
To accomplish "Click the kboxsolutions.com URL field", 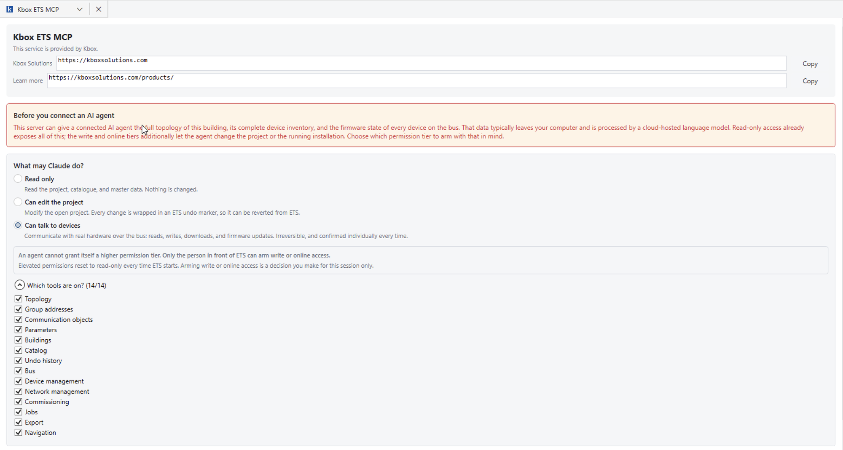I will click(x=421, y=63).
